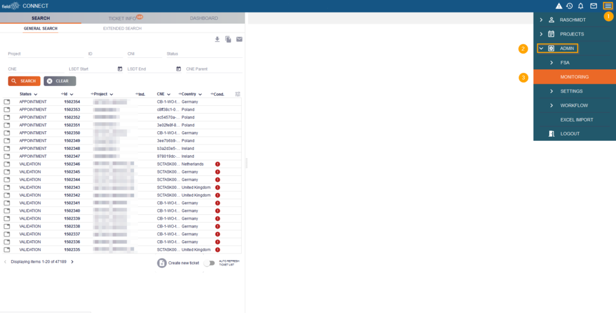Open the LSDT End calendar picker
Screen dimensions: 616x313
click(178, 69)
